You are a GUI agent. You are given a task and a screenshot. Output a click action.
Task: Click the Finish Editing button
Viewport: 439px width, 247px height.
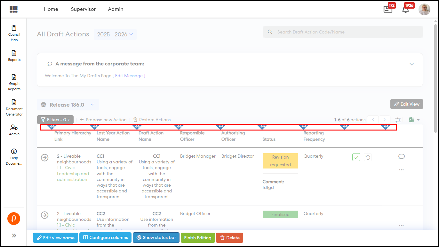point(197,238)
